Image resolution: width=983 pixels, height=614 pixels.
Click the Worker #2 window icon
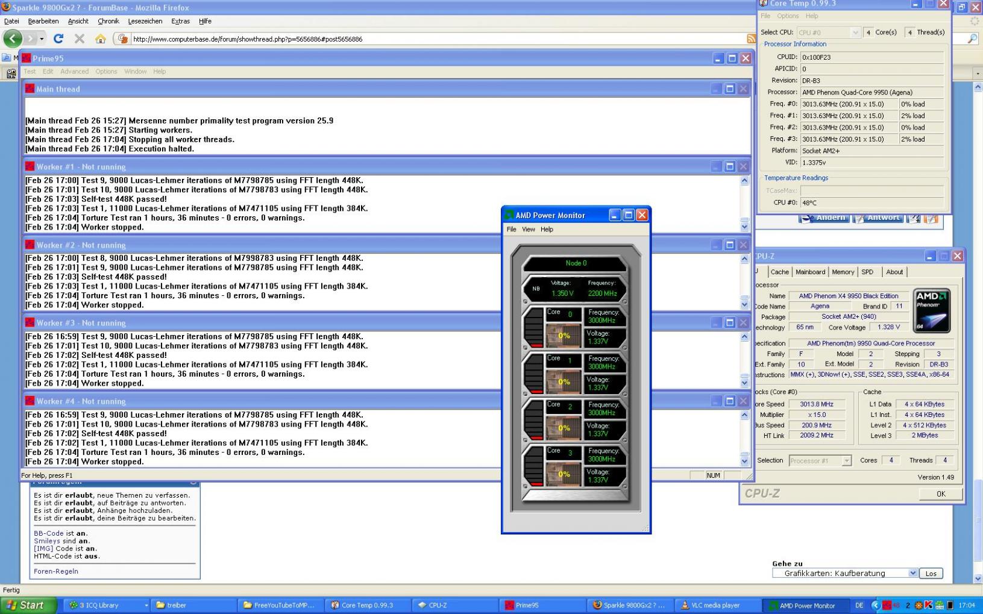[x=30, y=245]
